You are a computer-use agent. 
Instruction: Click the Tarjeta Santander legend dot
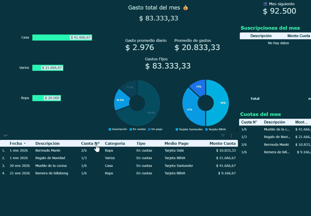(177, 129)
